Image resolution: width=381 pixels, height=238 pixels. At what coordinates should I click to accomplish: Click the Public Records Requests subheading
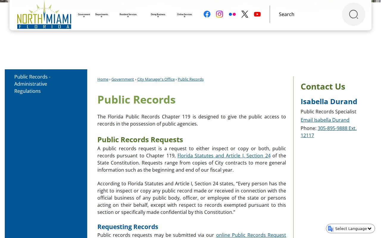[140, 140]
